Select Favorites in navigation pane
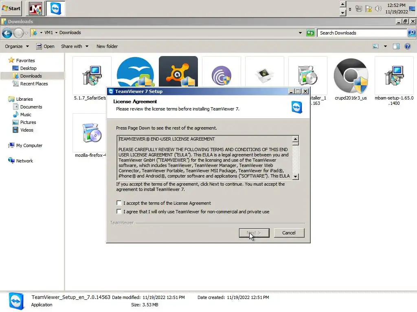Image resolution: width=417 pixels, height=312 pixels. [x=22, y=61]
